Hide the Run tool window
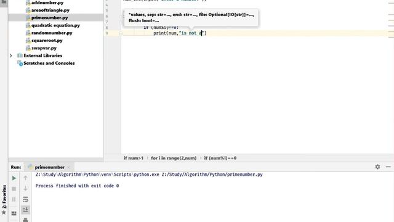 (388, 166)
